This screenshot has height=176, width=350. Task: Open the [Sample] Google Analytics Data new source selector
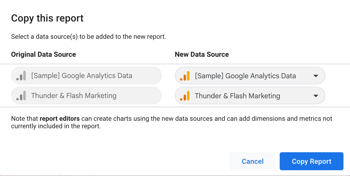click(250, 75)
